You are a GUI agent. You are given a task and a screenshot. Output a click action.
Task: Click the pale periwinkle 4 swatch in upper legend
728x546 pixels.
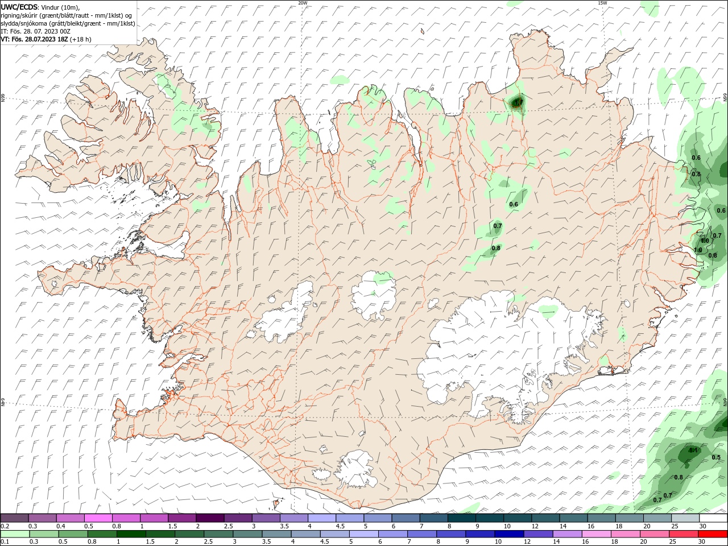click(322, 518)
